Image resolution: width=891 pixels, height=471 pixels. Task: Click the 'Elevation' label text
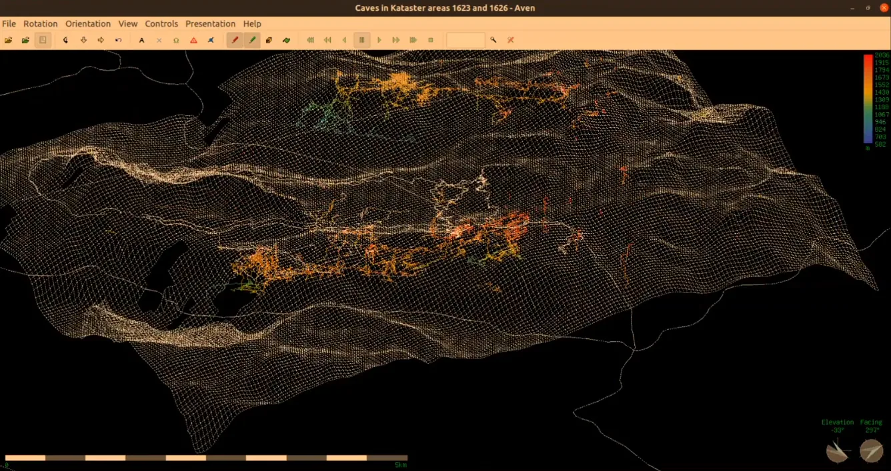click(x=838, y=422)
